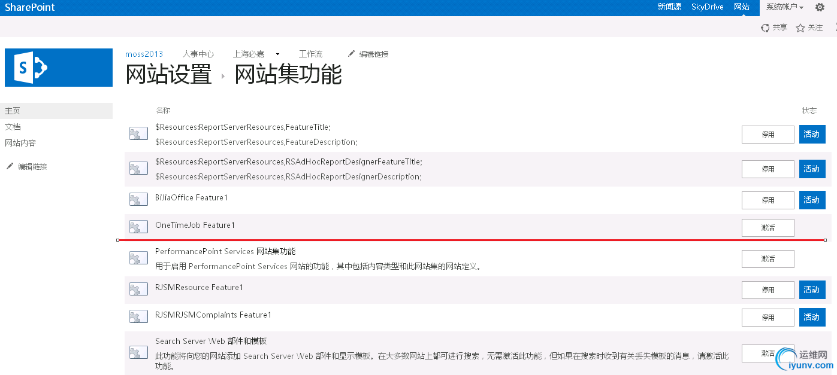Click text $Resources:ReportServerResources,RSAdHocReportDesignerDescription;
Screen dimensions: 837x375
288,176
